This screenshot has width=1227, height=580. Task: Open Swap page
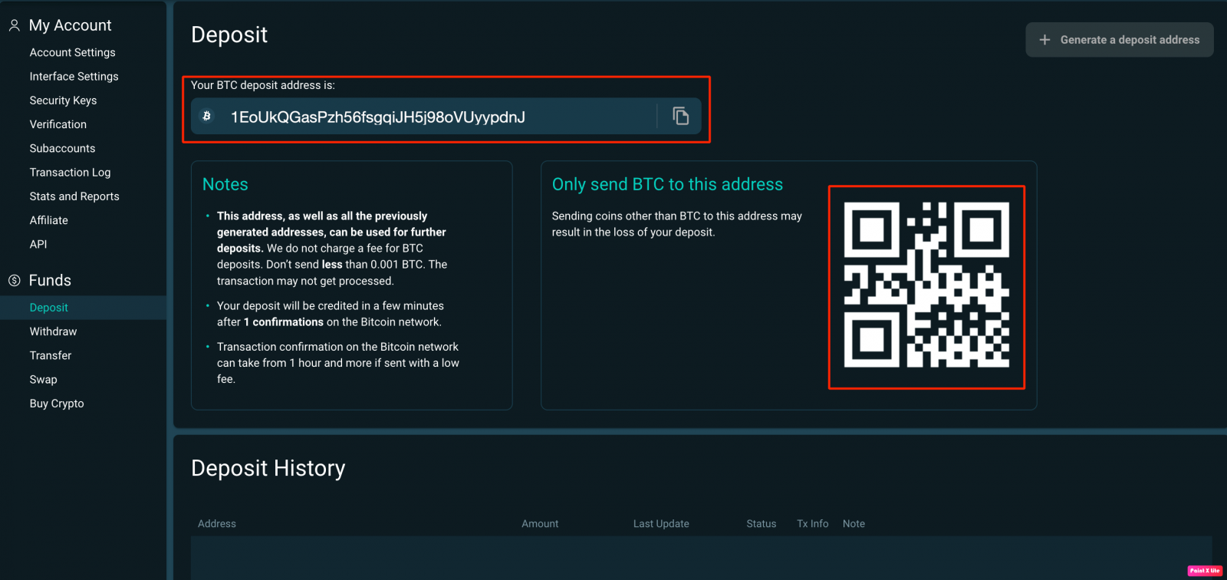click(43, 380)
